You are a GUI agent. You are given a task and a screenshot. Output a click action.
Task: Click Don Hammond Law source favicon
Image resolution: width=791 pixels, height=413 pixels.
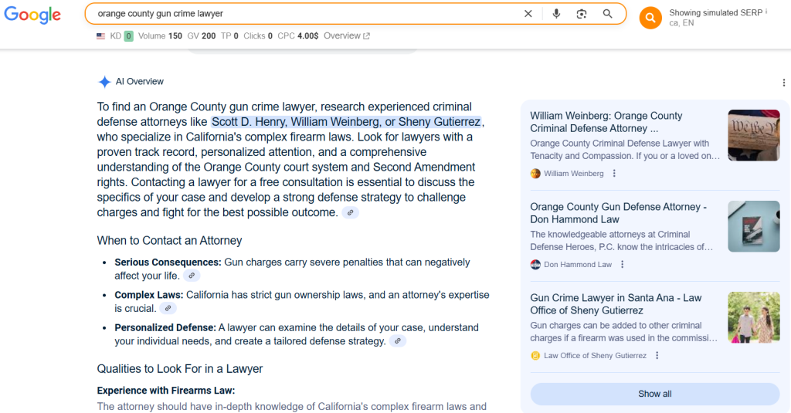535,264
